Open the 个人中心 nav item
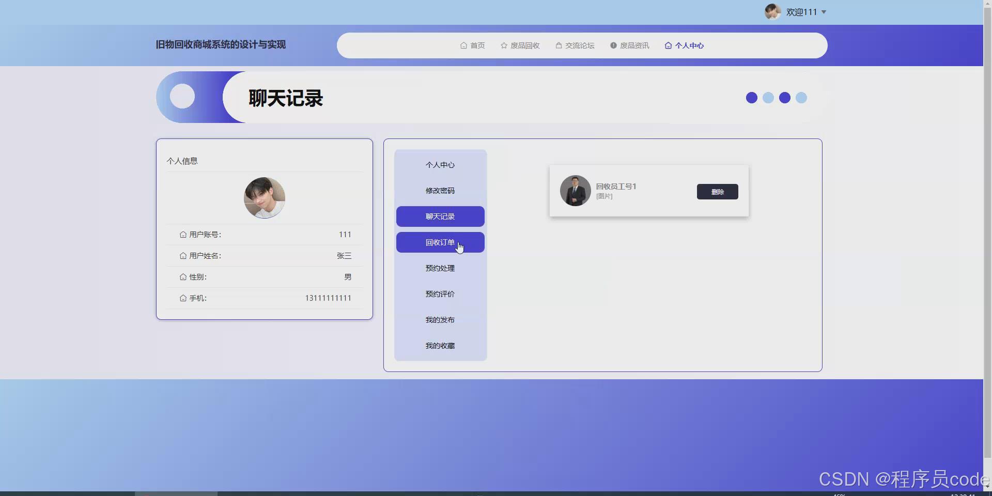Viewport: 992px width, 496px height. click(684, 45)
